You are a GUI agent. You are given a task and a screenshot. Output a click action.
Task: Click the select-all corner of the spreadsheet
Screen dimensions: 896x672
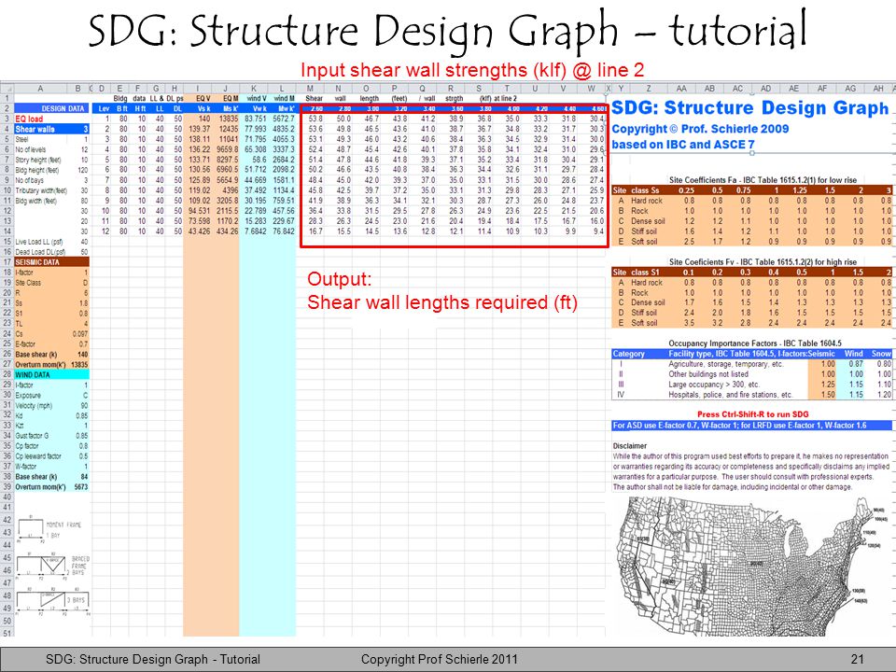click(7, 89)
